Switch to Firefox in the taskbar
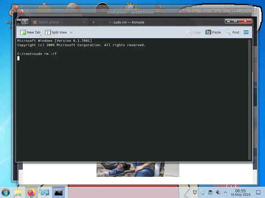The height and width of the screenshot is (198, 265). point(31,192)
